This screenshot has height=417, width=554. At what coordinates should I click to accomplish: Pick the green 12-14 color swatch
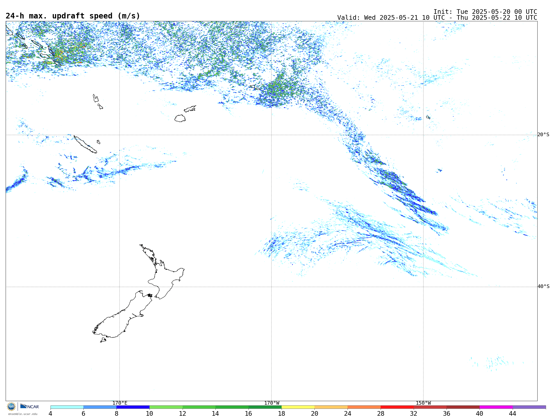(x=199, y=407)
